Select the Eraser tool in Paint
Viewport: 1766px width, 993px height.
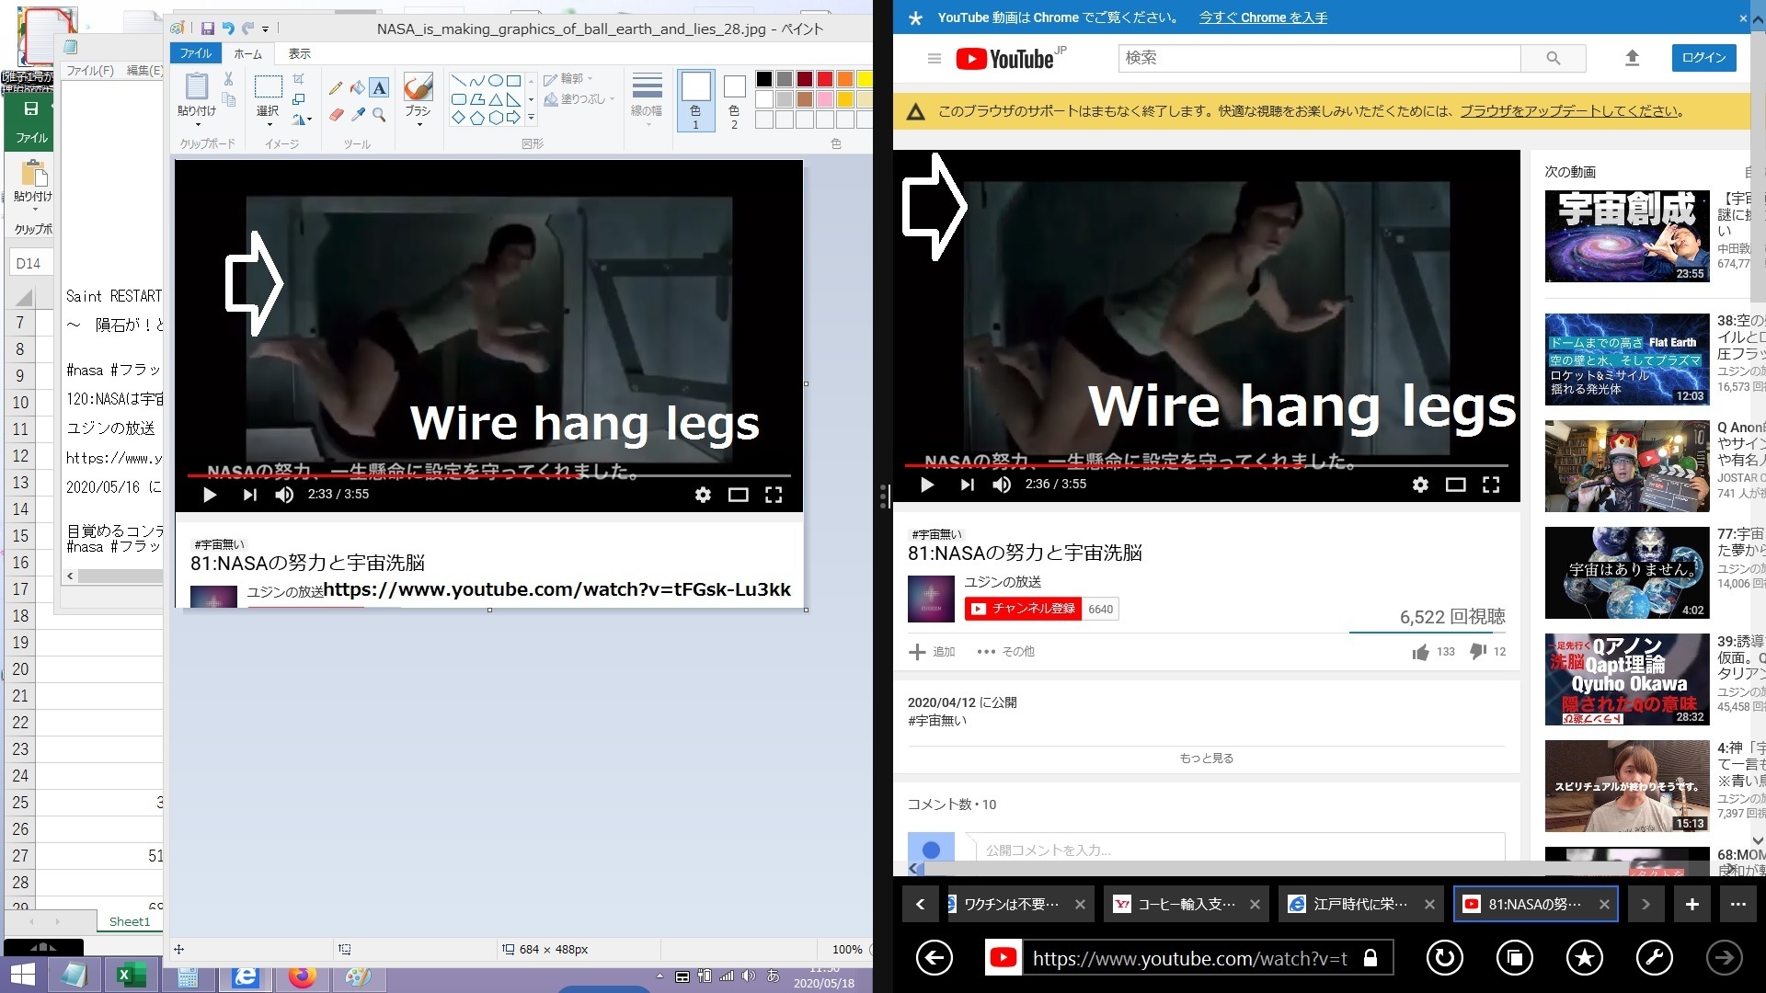point(336,115)
